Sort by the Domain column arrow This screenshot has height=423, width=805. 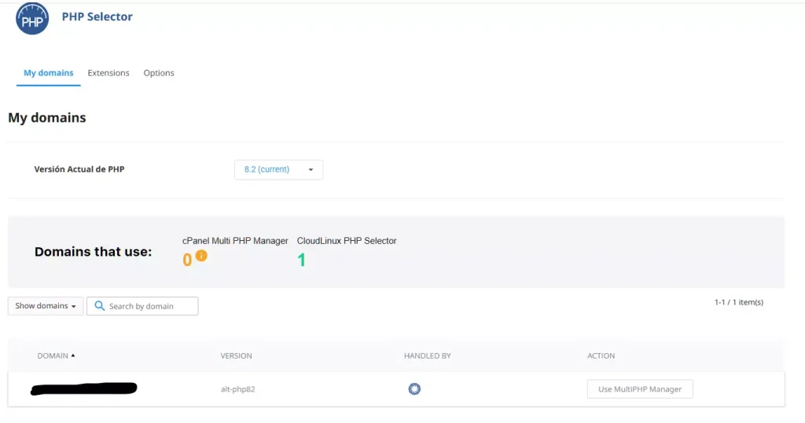click(x=73, y=356)
